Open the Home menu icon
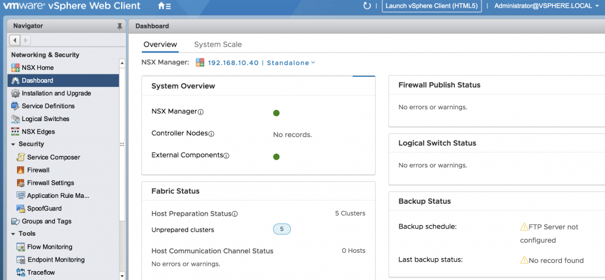605x280 pixels. (x=165, y=6)
